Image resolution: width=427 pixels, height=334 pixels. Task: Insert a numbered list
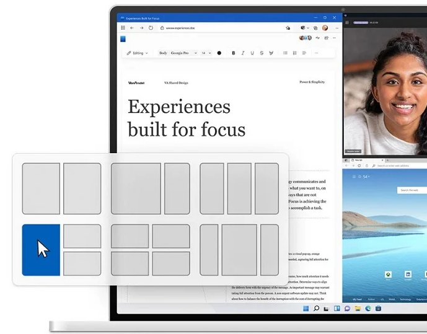coord(294,53)
